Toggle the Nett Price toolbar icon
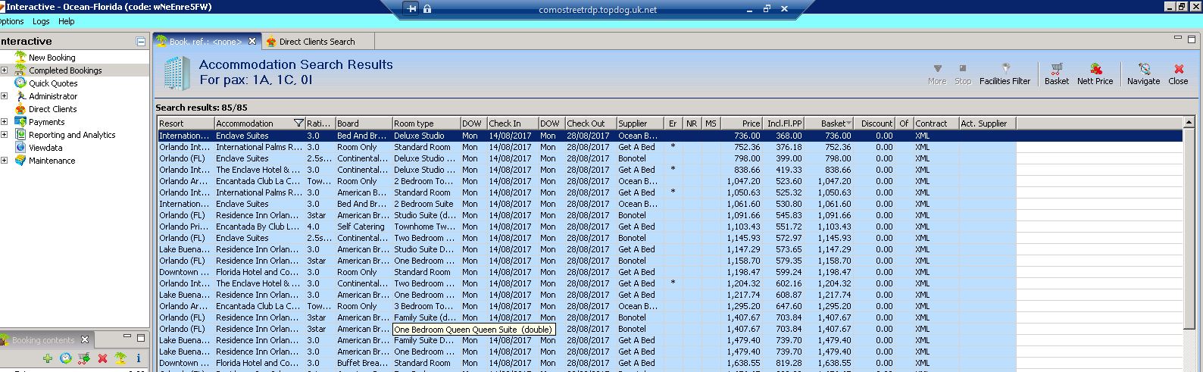This screenshot has width=1203, height=372. tap(1095, 69)
